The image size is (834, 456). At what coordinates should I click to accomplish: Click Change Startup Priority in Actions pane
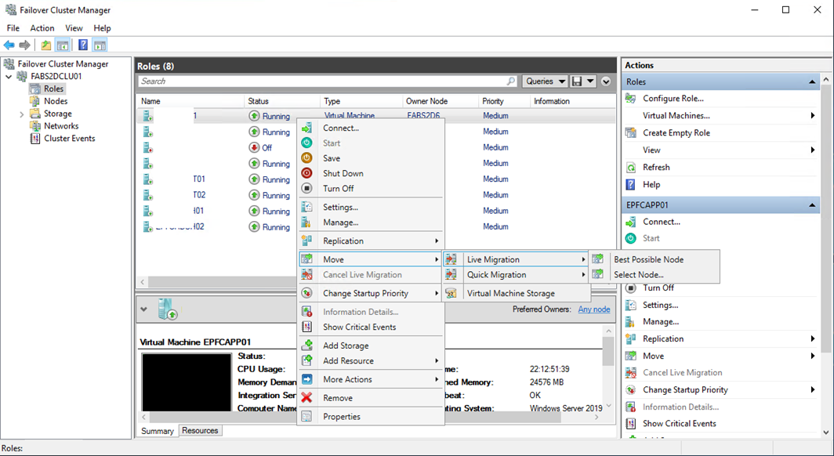[x=685, y=389]
